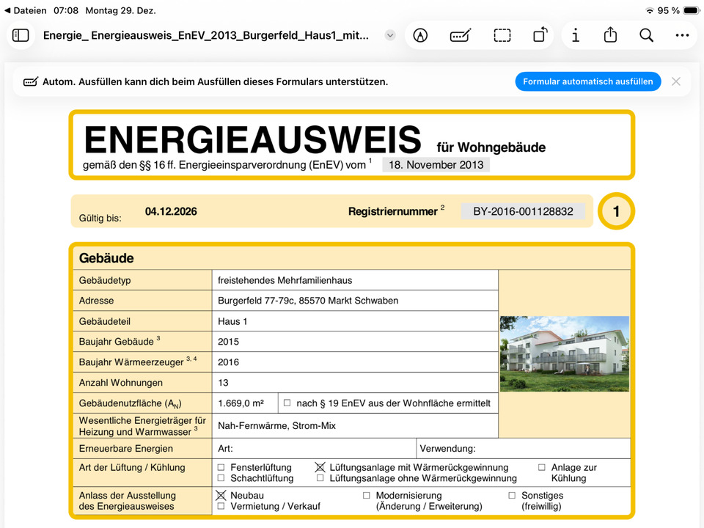
Task: Activate the dashed rectangle selection tool
Action: pyautogui.click(x=502, y=35)
